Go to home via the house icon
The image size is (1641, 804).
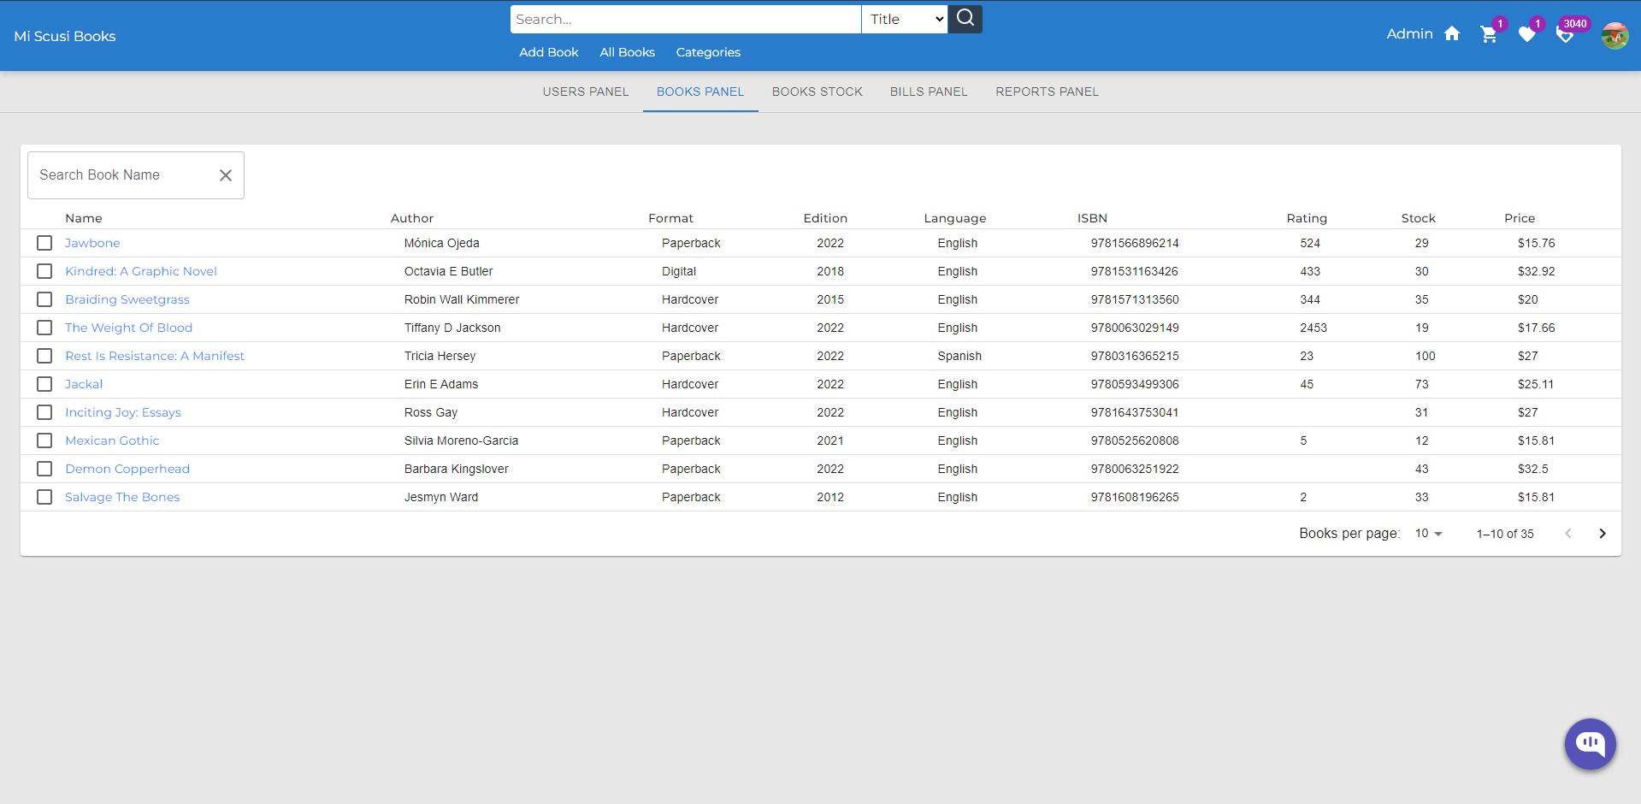tap(1452, 34)
